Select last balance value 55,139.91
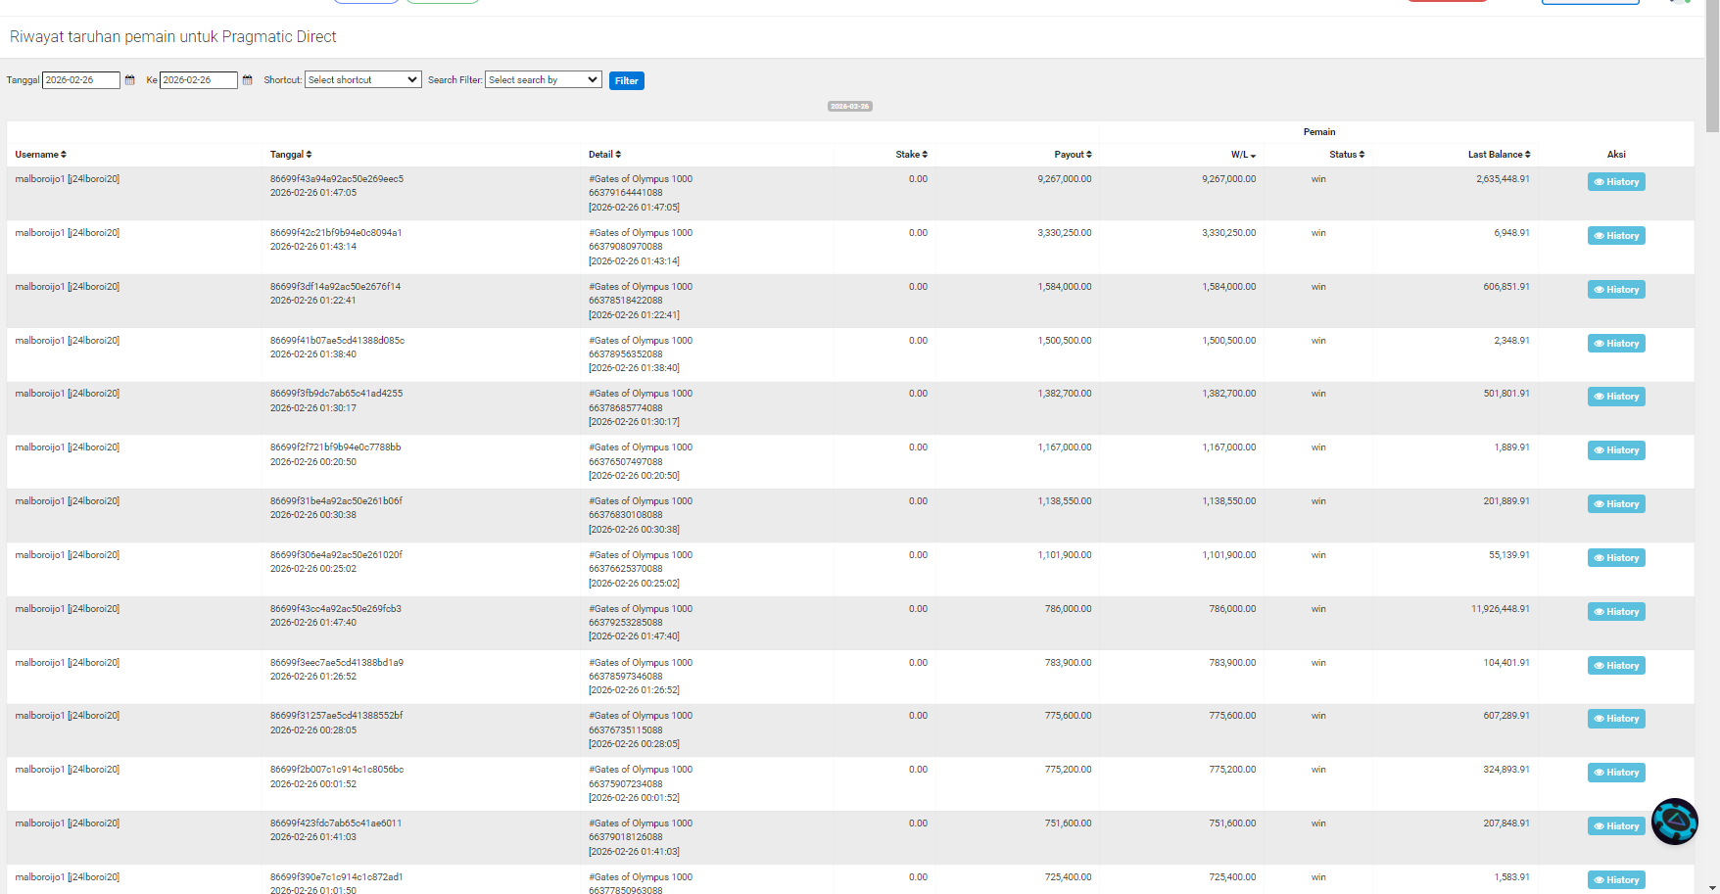The image size is (1720, 894). tap(1508, 555)
